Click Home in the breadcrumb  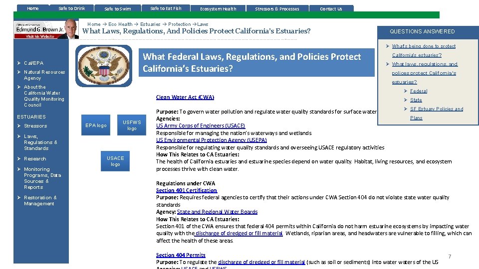click(94, 24)
